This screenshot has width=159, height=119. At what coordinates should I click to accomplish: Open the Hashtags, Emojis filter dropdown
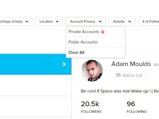[x=16, y=21]
